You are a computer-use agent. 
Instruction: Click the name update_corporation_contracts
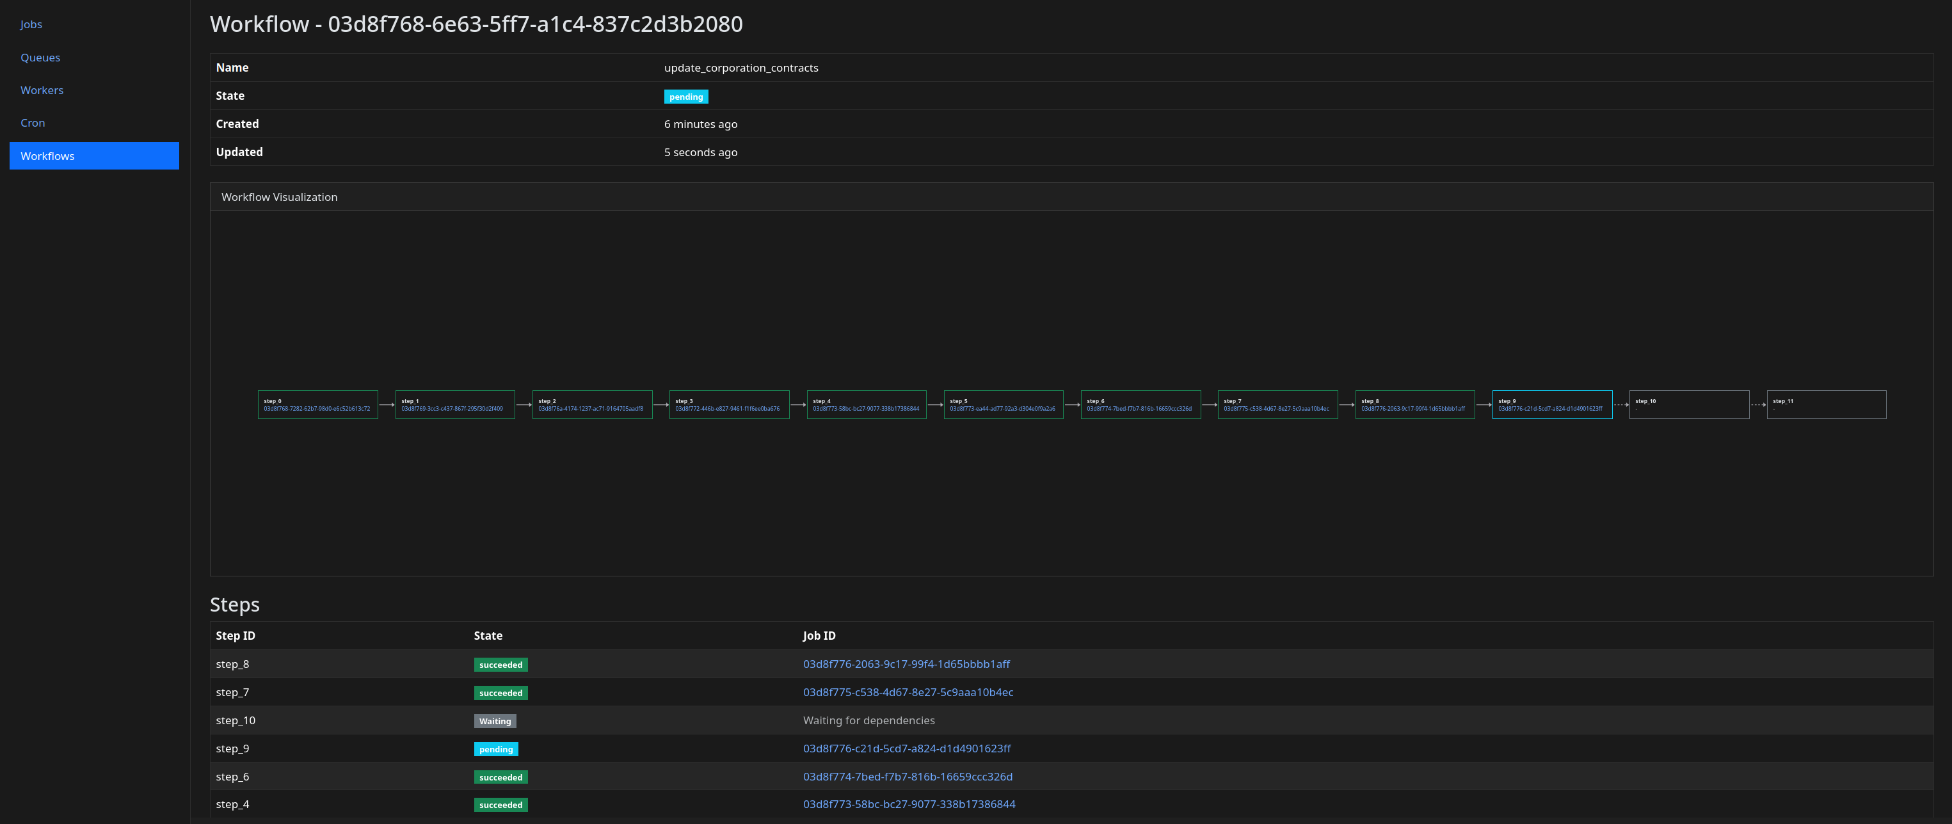(x=741, y=68)
